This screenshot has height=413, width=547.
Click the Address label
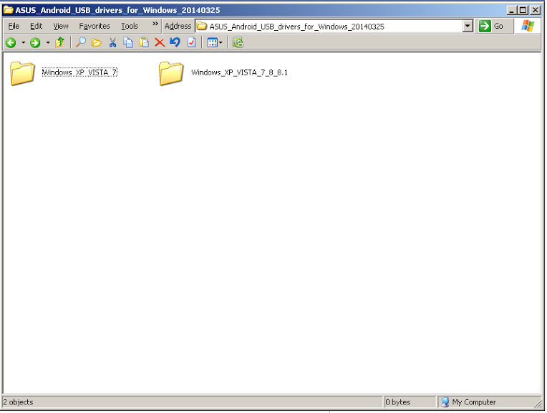[178, 27]
